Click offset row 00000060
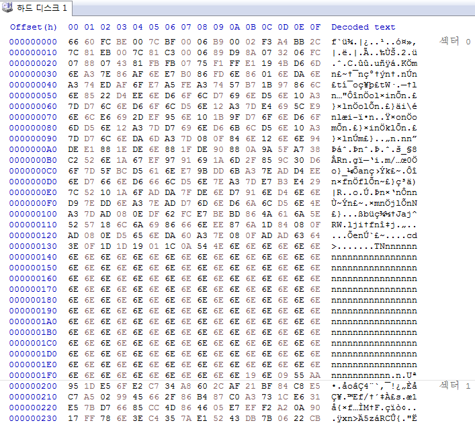 pos(33,106)
